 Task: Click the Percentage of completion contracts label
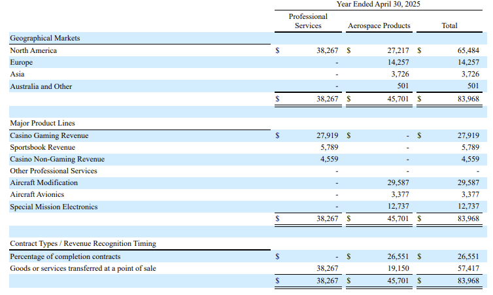tap(65, 256)
